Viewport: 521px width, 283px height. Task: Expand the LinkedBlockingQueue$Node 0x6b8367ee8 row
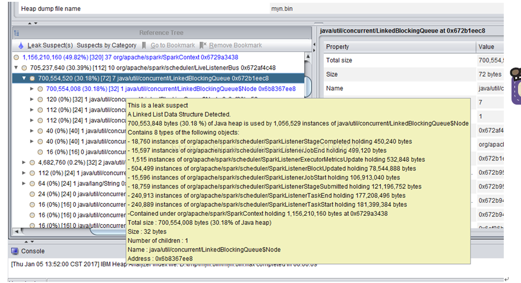[32, 89]
